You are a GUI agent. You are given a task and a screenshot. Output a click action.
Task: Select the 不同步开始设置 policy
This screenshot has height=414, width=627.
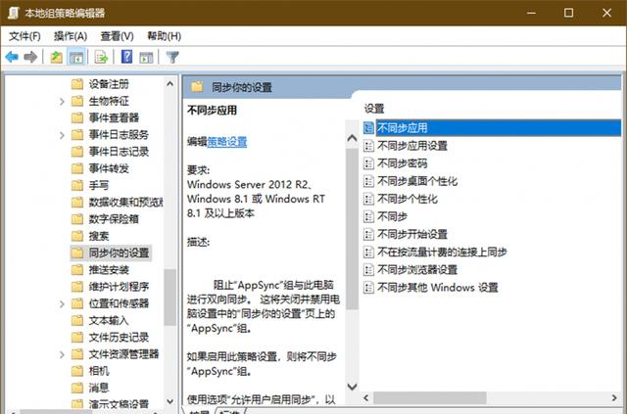412,234
